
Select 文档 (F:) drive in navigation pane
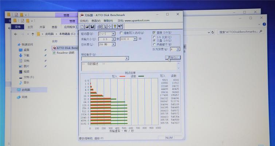coord(28,77)
